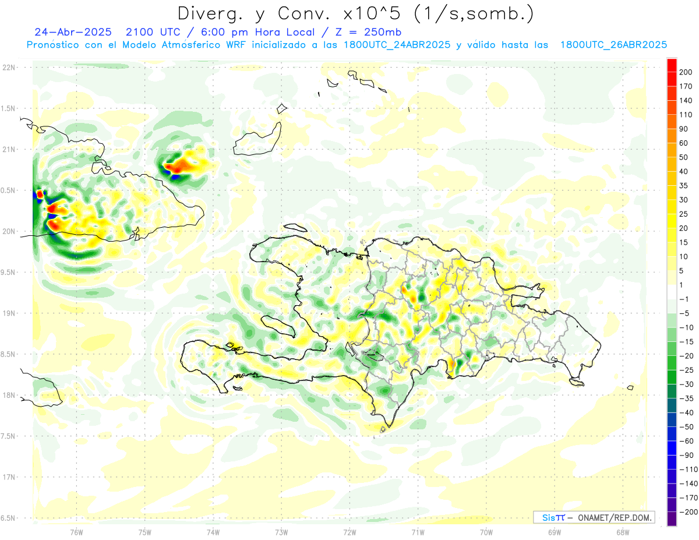Click the '72W' longitude label

pos(349,532)
